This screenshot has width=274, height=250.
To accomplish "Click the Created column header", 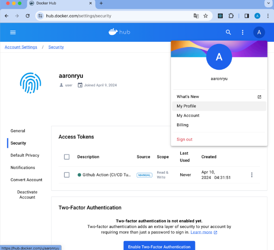I will (x=209, y=157).
